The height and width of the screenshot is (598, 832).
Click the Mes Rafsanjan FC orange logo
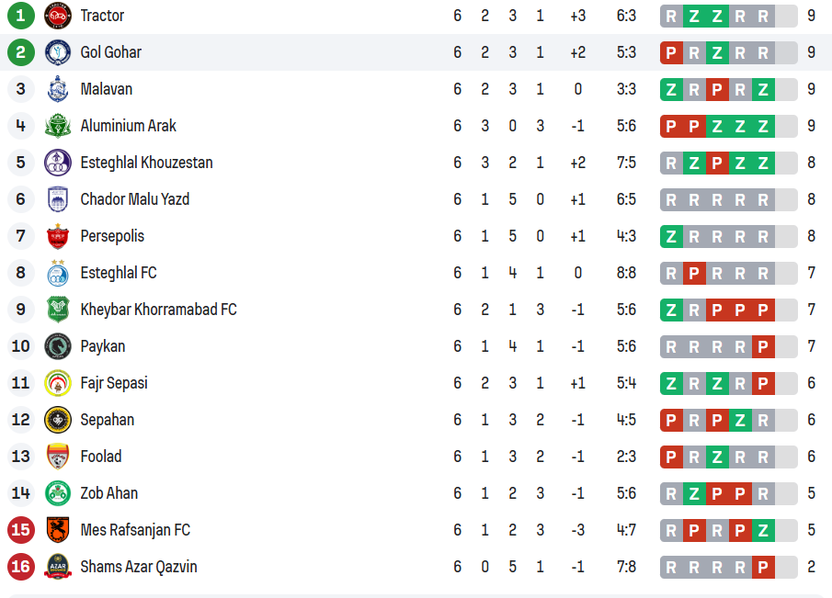point(58,530)
